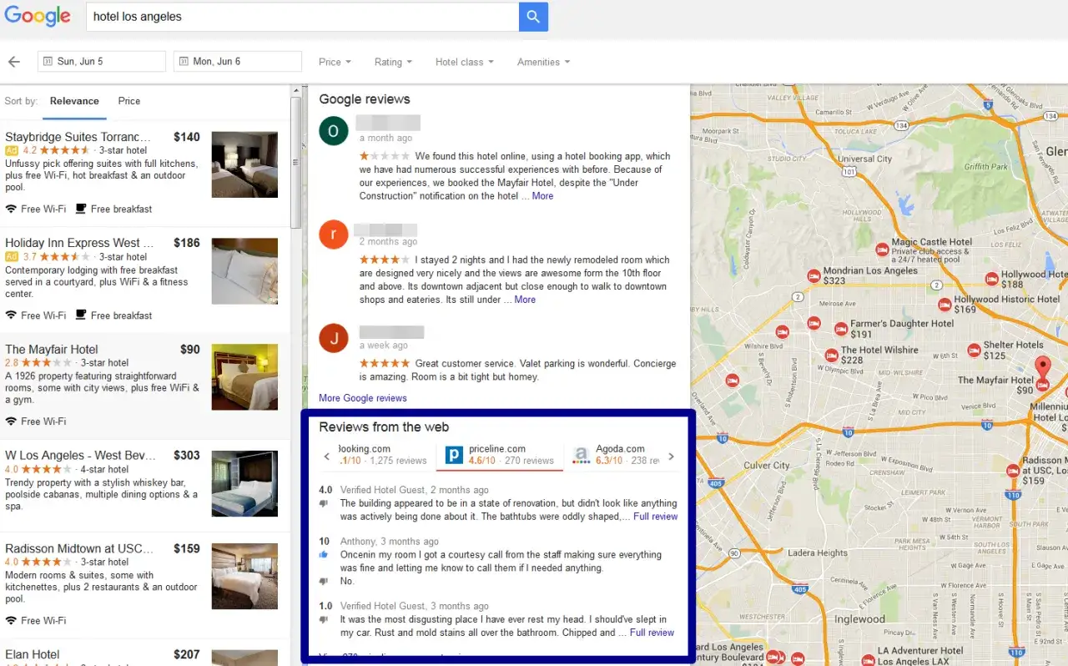Click the back arrow to leave hotel results

click(14, 61)
